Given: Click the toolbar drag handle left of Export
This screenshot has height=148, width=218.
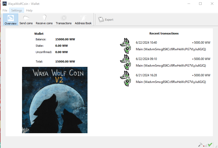Looking at the screenshot, I should point(95,19).
